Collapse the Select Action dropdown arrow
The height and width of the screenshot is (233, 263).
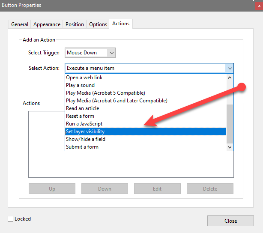click(230, 68)
